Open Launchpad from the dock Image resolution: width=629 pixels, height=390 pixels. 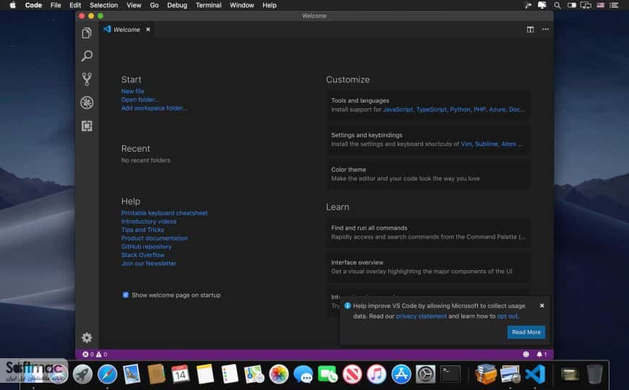pos(82,374)
